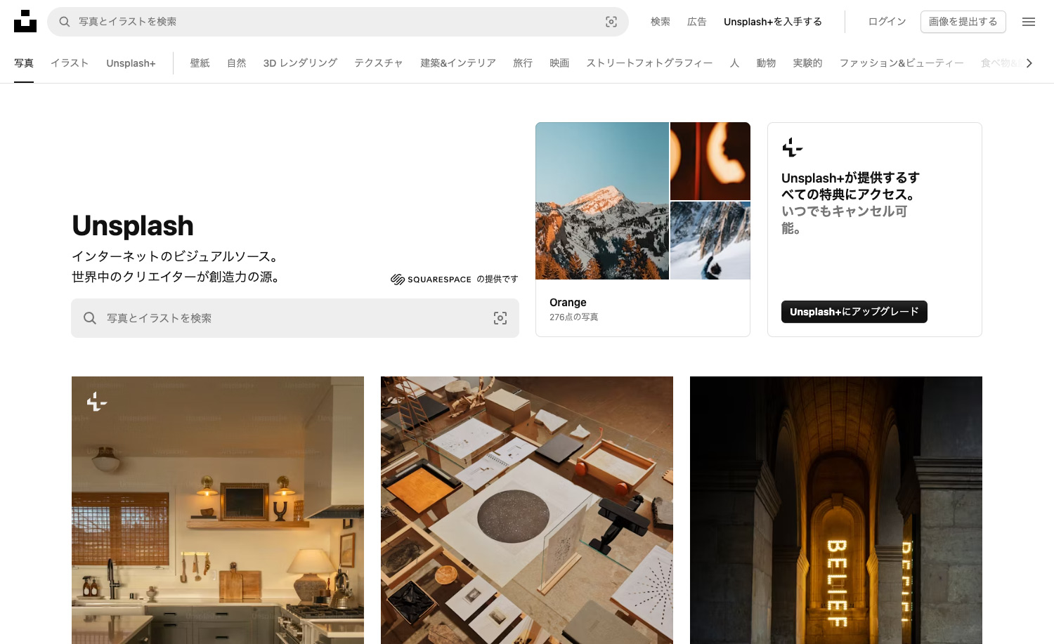1054x644 pixels.
Task: Open the warm kitchen interior photo
Action: point(218,510)
